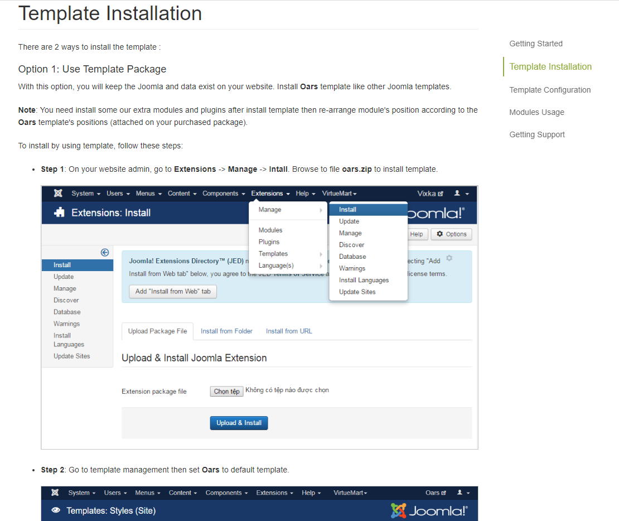This screenshot has height=521, width=619.
Task: Click Add "Install from Web" tab button
Action: coord(173,292)
